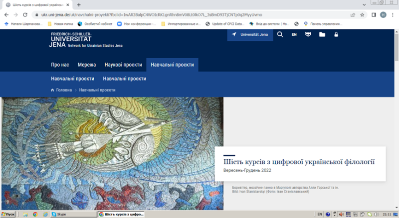399x218 pixels.
Task: Open the Наталя Шарманова bookmark
Action: [x=23, y=24]
